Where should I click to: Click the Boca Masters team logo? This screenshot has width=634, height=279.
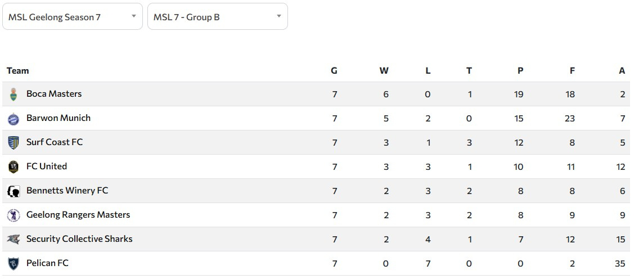click(14, 94)
